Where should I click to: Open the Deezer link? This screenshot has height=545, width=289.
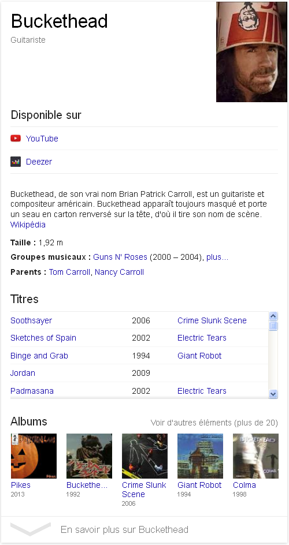click(x=39, y=162)
